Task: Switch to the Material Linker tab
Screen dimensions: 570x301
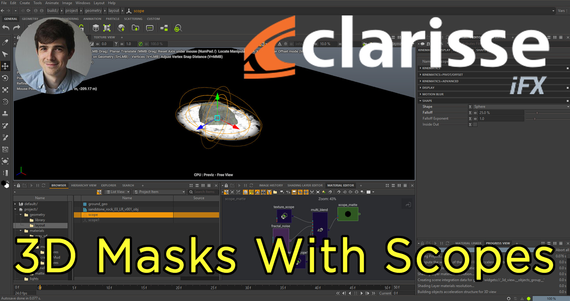Action: point(468,243)
